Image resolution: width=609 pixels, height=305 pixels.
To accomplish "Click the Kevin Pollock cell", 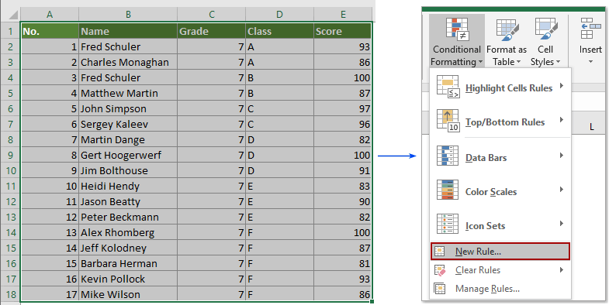I will pyautogui.click(x=128, y=279).
